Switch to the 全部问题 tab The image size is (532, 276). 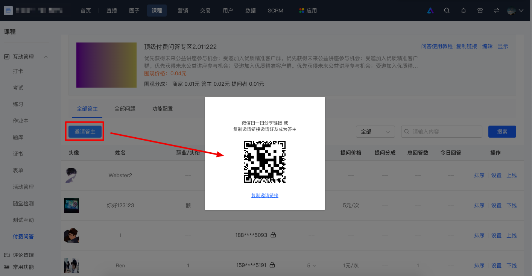tap(125, 109)
